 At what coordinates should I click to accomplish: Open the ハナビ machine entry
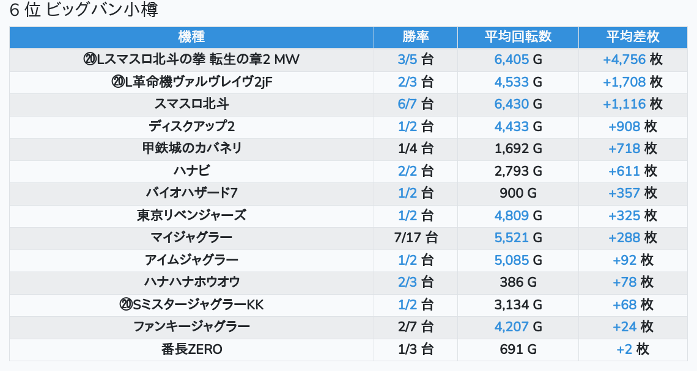tap(191, 171)
